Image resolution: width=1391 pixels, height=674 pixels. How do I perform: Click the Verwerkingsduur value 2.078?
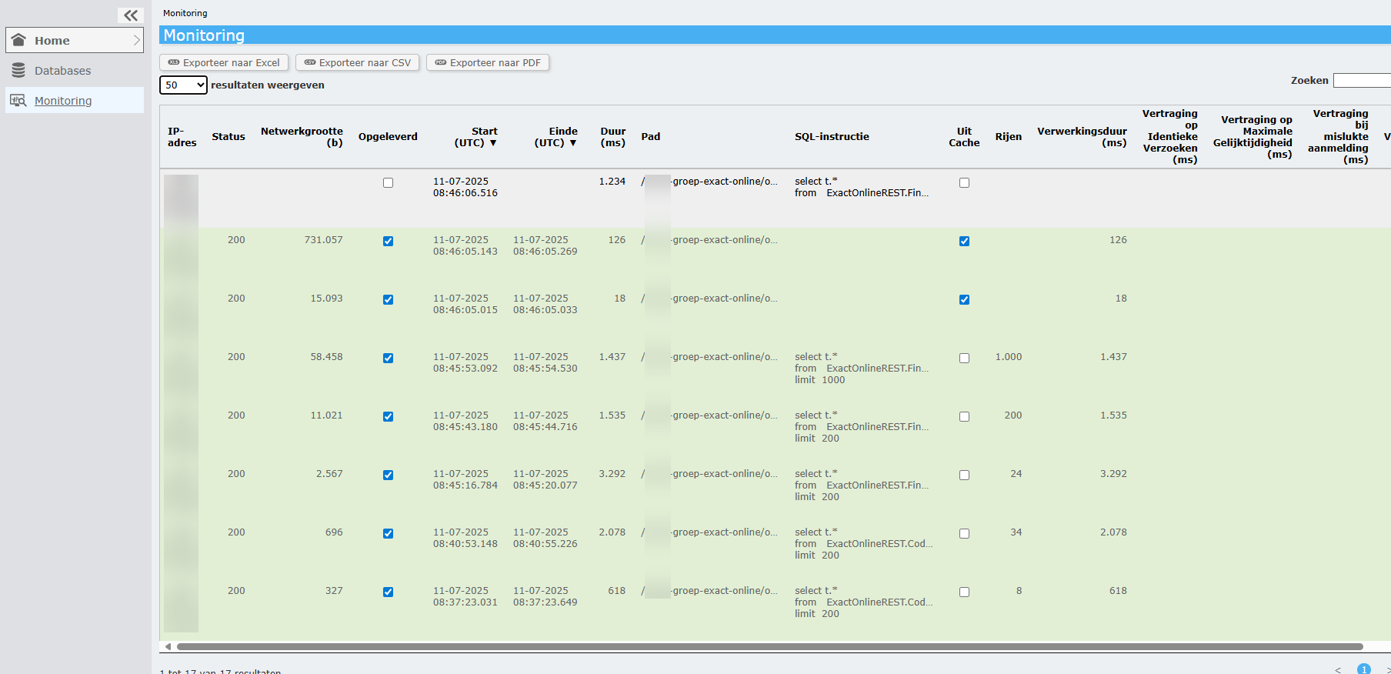pos(1113,532)
